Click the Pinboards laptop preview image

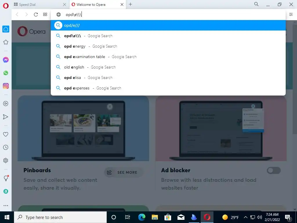click(x=83, y=128)
